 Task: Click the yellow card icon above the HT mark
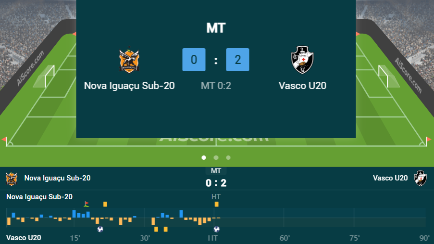(x=217, y=204)
